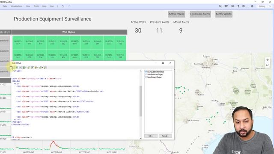Click the map zoom plus icon
Image resolution: width=274 pixels, height=154 pixels.
coord(268,60)
